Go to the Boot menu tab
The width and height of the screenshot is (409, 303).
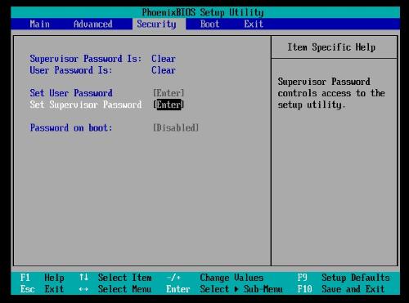[x=209, y=24]
